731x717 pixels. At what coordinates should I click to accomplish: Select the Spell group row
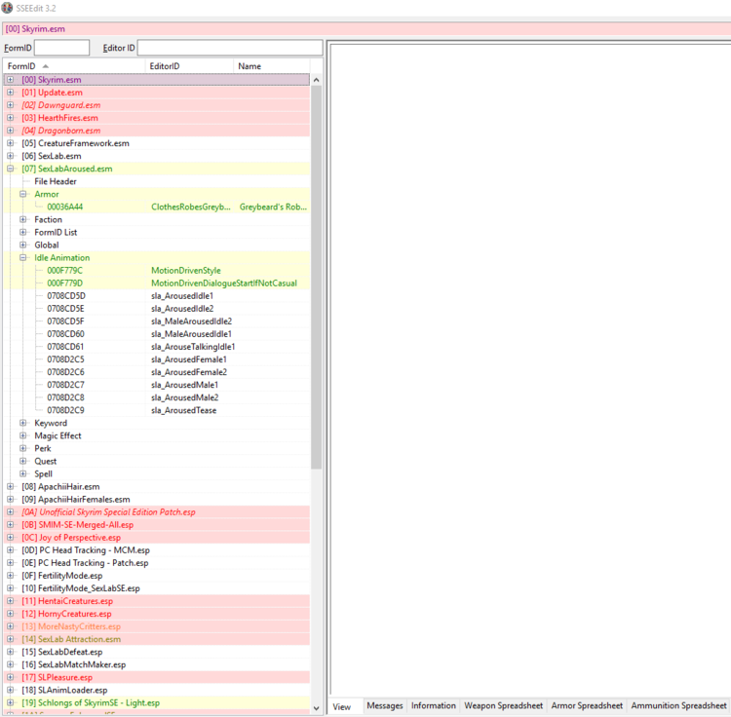tap(157, 473)
